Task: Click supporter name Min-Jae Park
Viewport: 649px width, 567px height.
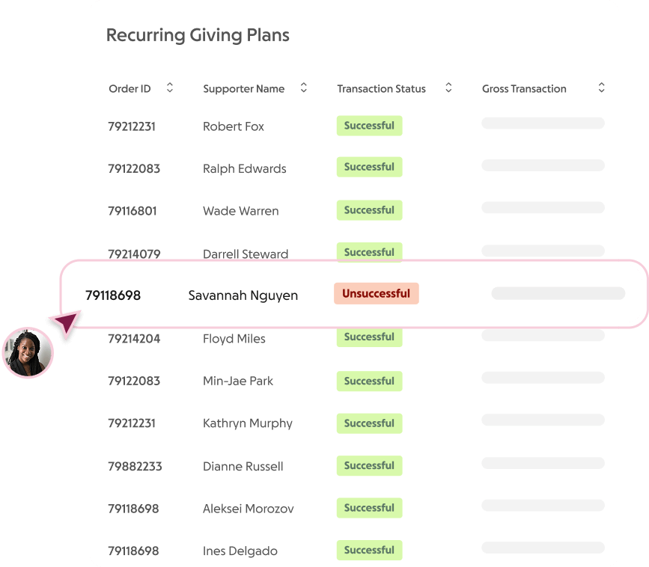Action: coord(237,381)
